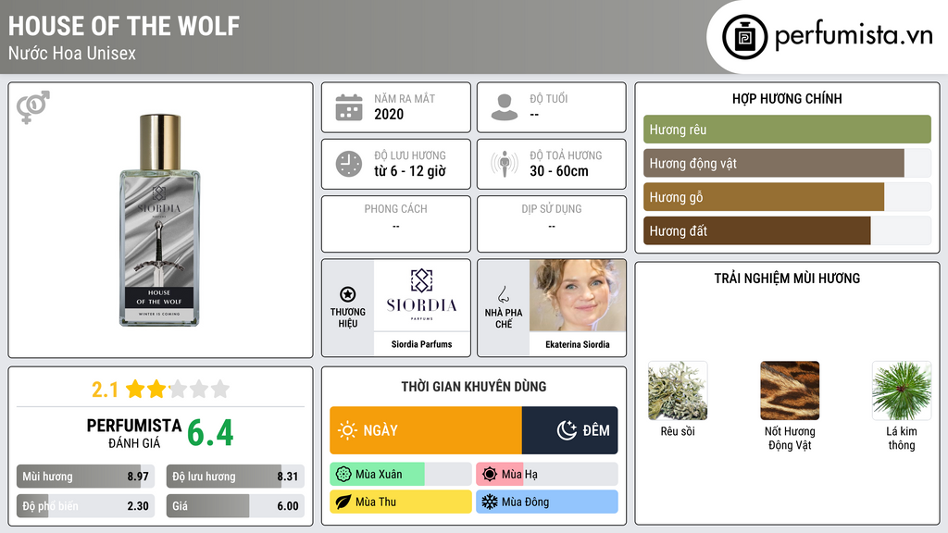The width and height of the screenshot is (948, 533).
Task: Click the Siordia Parfums brand name link
Action: 421,344
